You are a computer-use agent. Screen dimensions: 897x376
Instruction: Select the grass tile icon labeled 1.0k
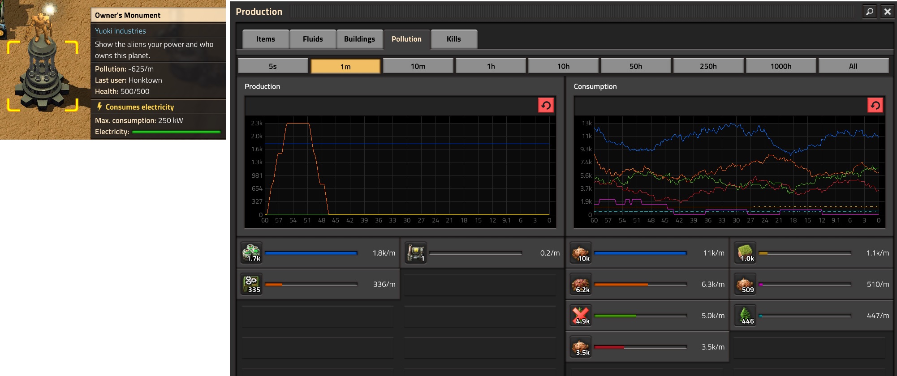click(746, 253)
